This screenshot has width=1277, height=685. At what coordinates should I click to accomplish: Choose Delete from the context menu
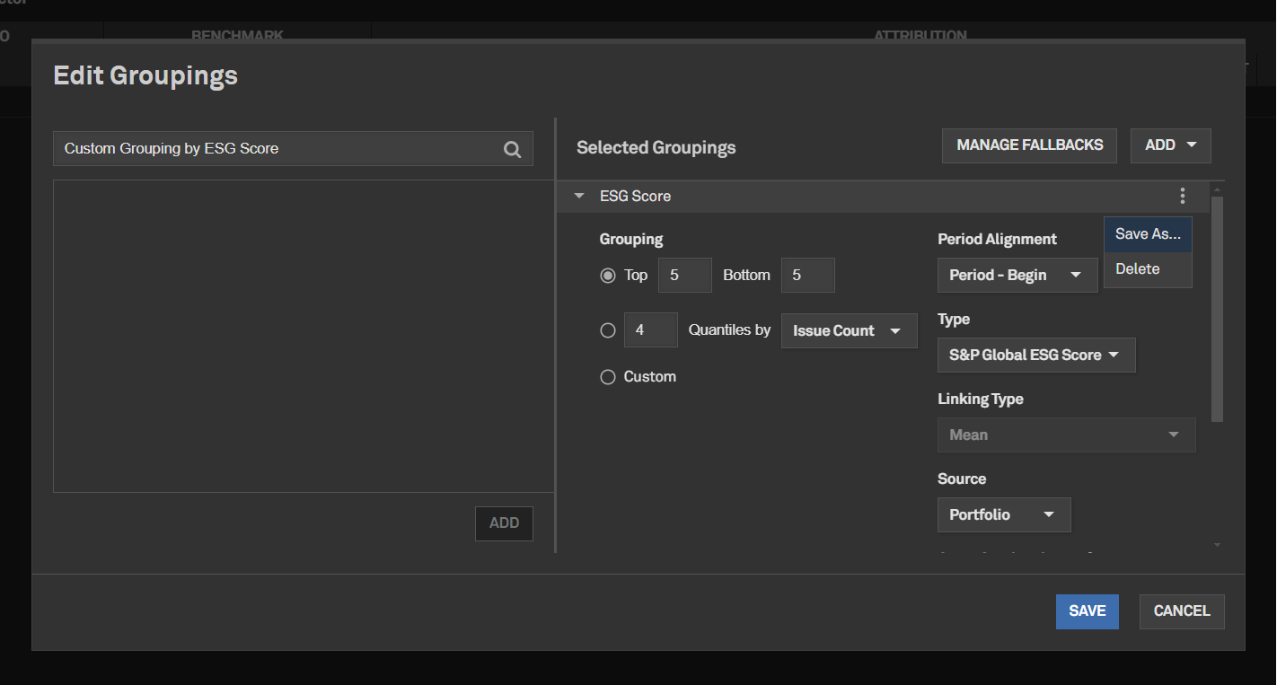click(1138, 269)
